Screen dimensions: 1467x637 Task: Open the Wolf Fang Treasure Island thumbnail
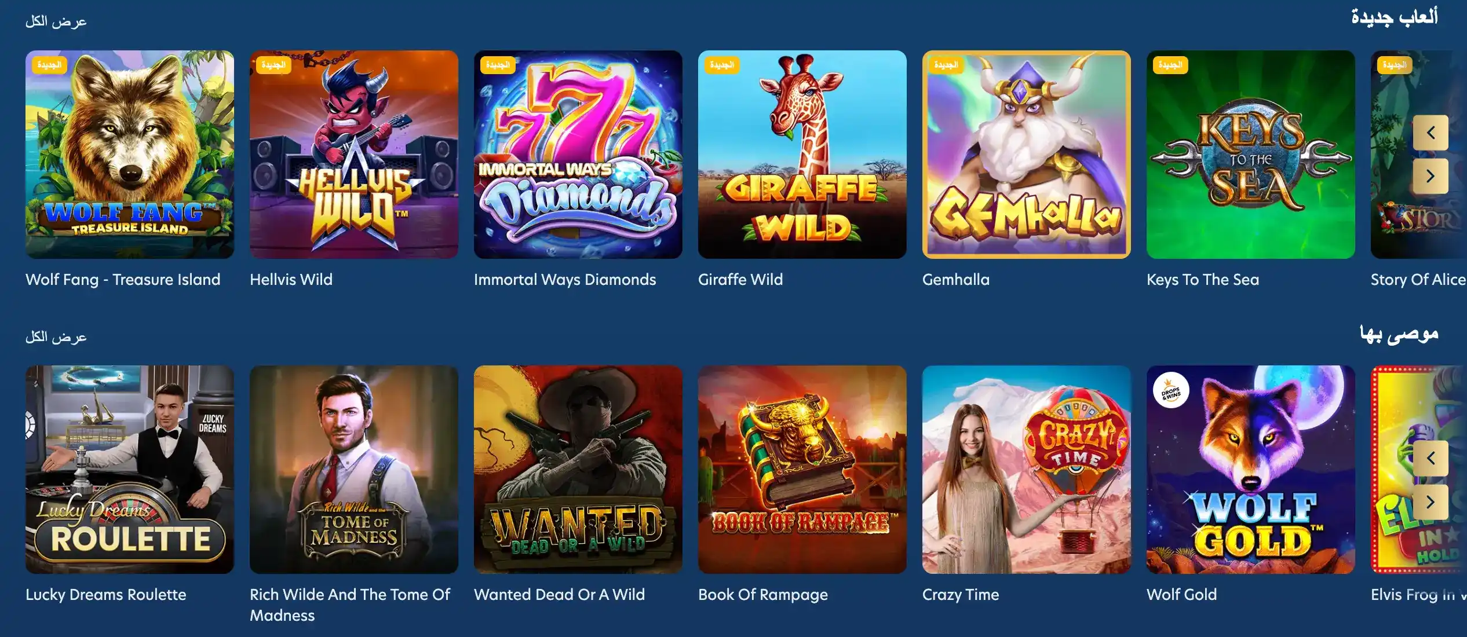[x=130, y=155]
